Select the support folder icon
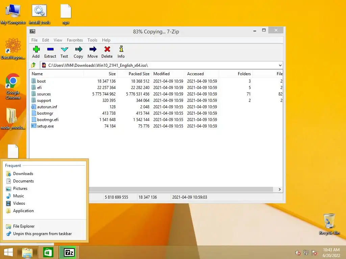Viewport: 346px width, 259px height. coord(33,100)
